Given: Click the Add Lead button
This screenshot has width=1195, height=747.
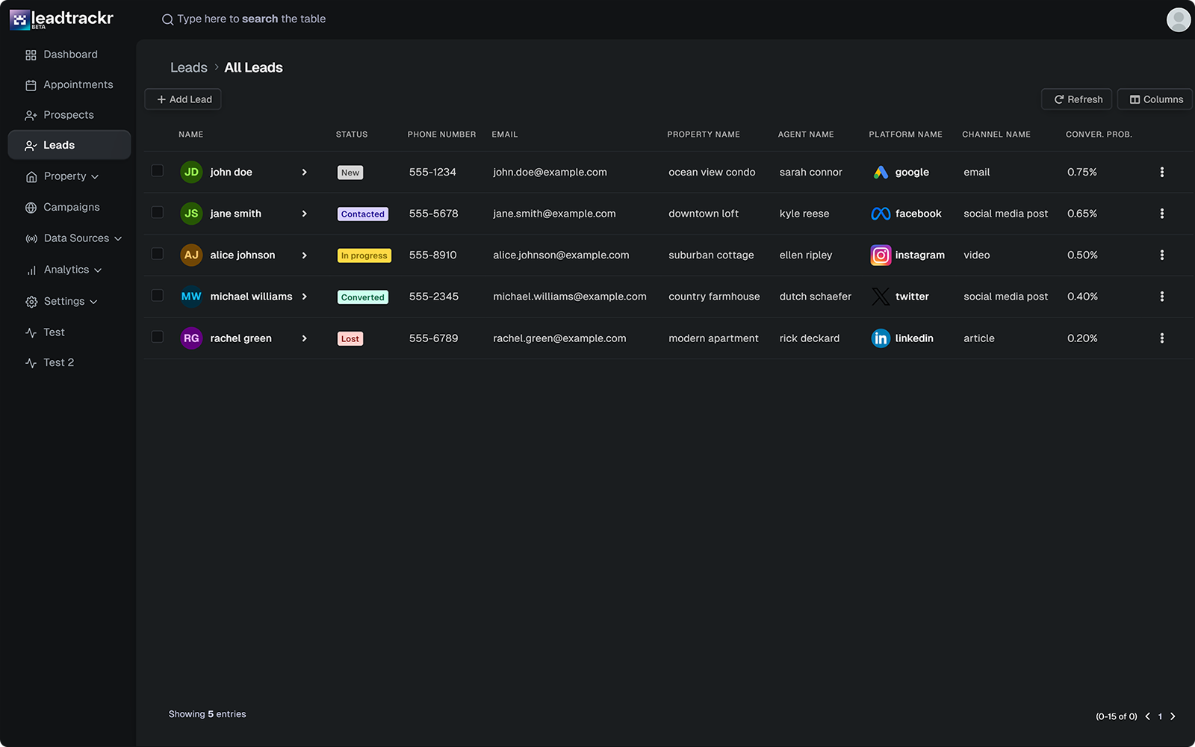Looking at the screenshot, I should (183, 99).
